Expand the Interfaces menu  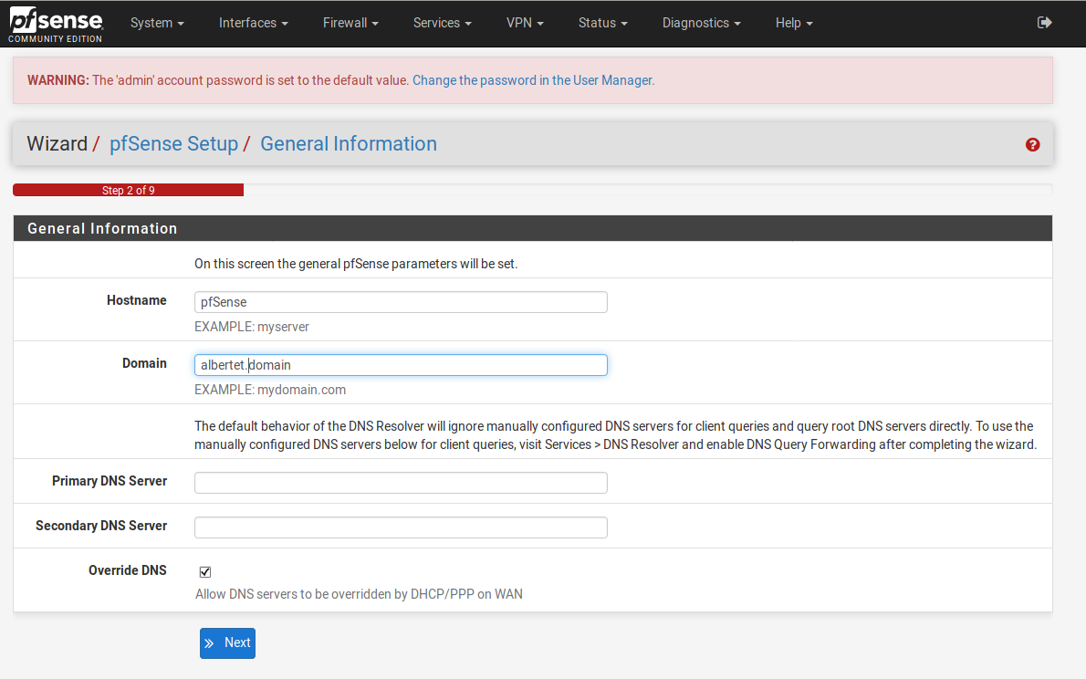coord(254,23)
